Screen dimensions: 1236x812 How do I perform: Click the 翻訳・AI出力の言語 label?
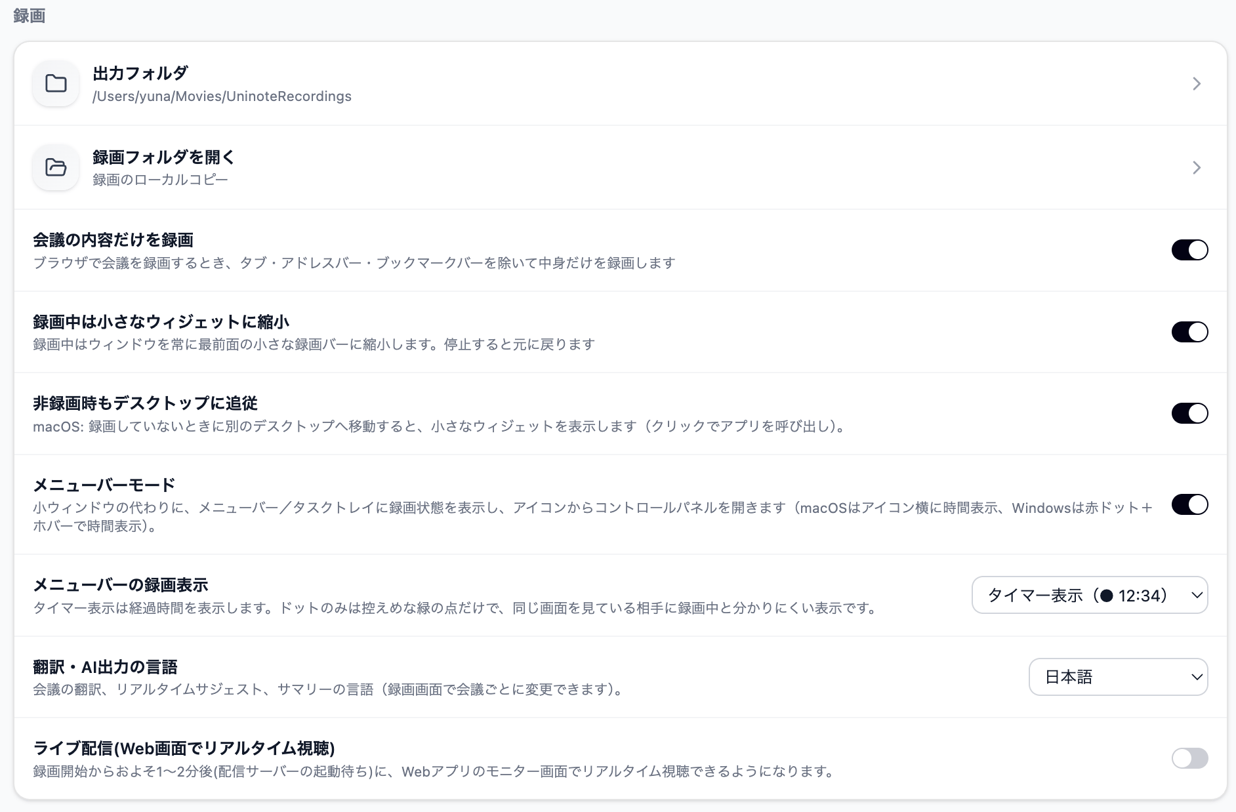point(105,667)
